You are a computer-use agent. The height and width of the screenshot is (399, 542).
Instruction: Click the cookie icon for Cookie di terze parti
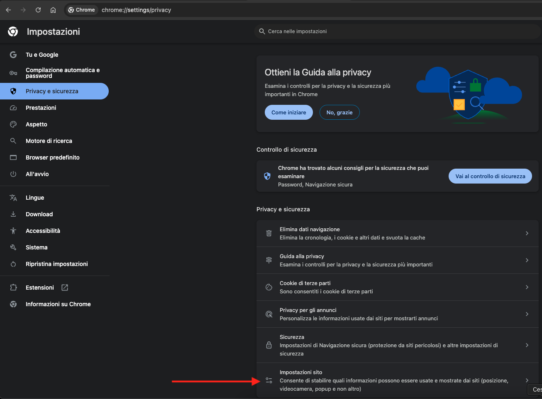pyautogui.click(x=269, y=287)
